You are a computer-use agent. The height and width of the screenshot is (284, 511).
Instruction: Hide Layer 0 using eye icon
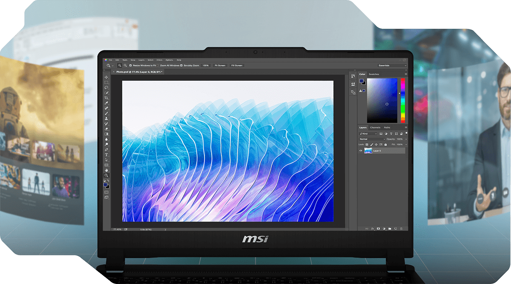pyautogui.click(x=361, y=151)
